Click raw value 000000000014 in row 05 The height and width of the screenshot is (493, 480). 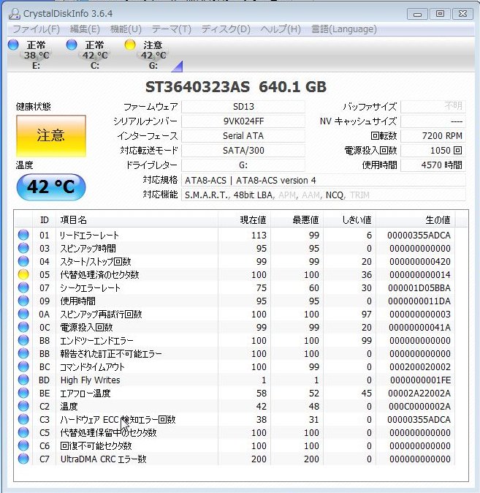419,275
